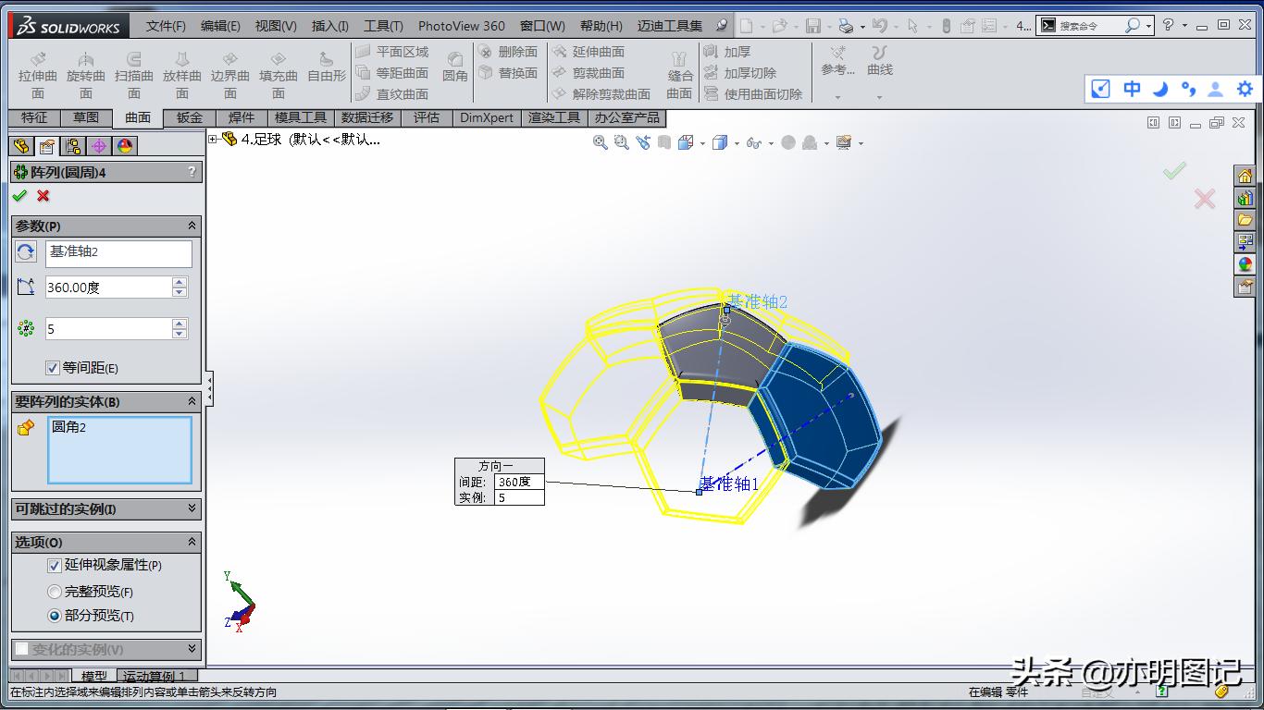
Task: Confirm the pattern with the green checkmark
Action: tap(20, 196)
